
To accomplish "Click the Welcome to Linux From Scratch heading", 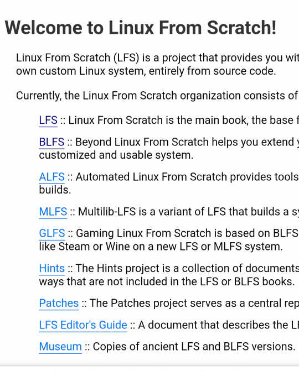I will [x=141, y=28].
